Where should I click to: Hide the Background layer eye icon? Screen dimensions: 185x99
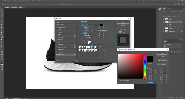(163, 31)
